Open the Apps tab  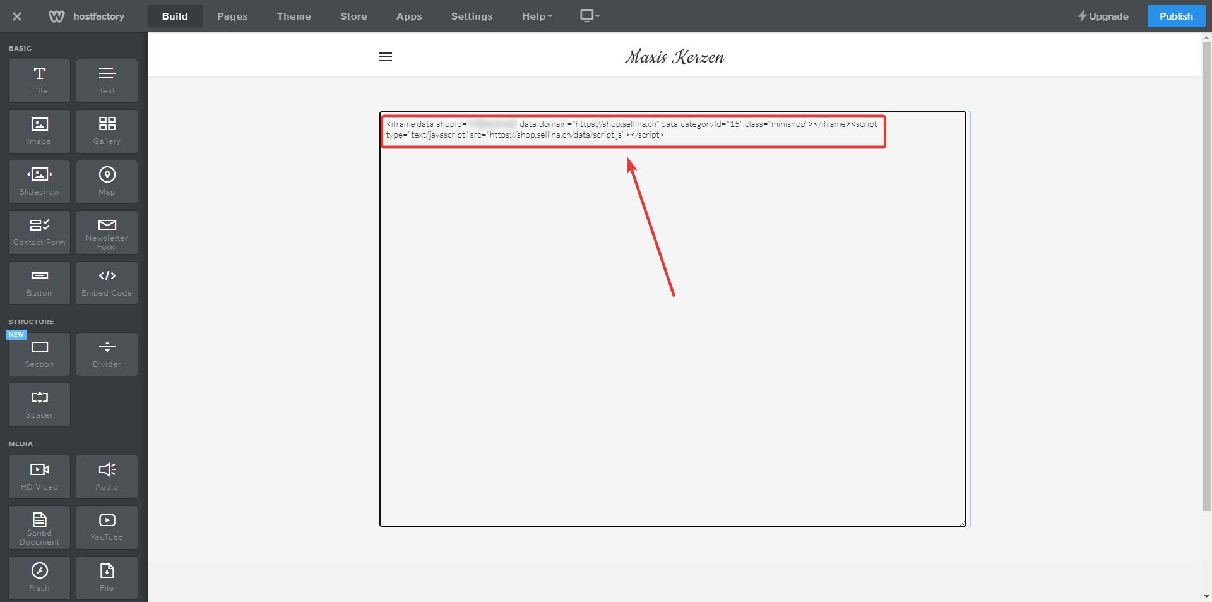pos(409,16)
